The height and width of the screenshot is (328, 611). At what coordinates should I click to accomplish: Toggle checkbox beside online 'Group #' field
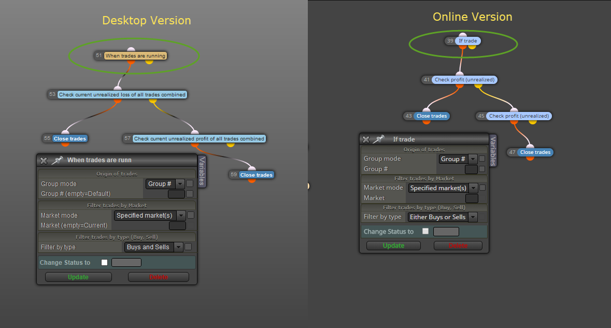tap(482, 169)
